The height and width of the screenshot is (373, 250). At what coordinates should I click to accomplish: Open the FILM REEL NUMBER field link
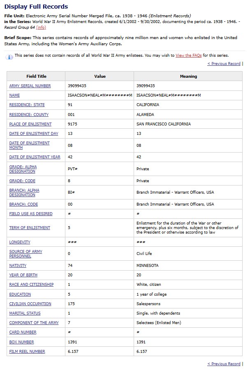click(x=27, y=352)
